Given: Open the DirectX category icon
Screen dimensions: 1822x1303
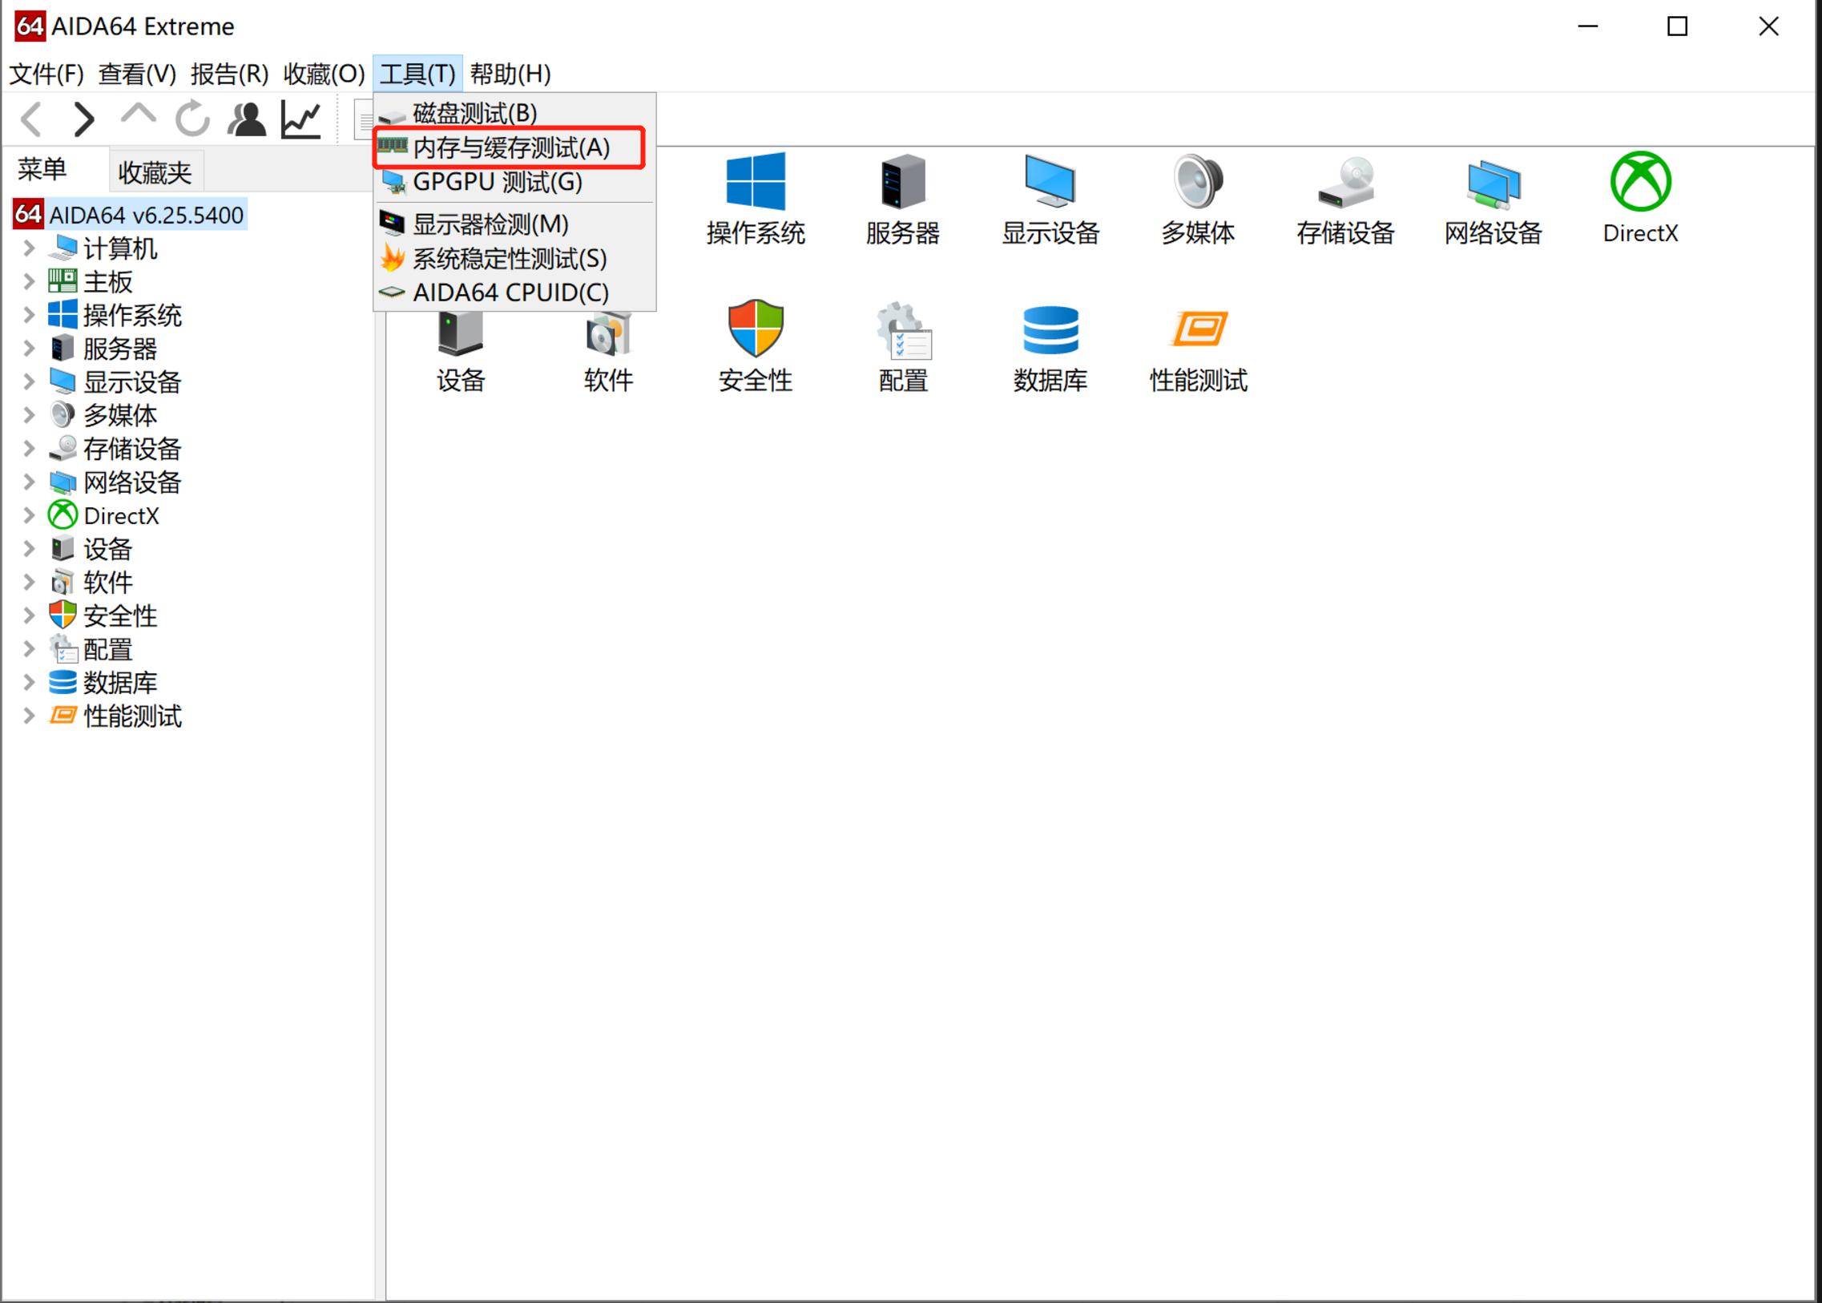Looking at the screenshot, I should [1639, 192].
